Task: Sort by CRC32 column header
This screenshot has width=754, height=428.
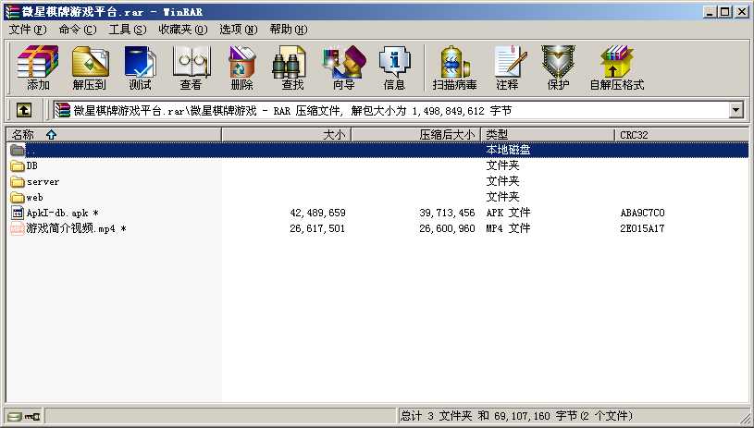Action: point(682,134)
